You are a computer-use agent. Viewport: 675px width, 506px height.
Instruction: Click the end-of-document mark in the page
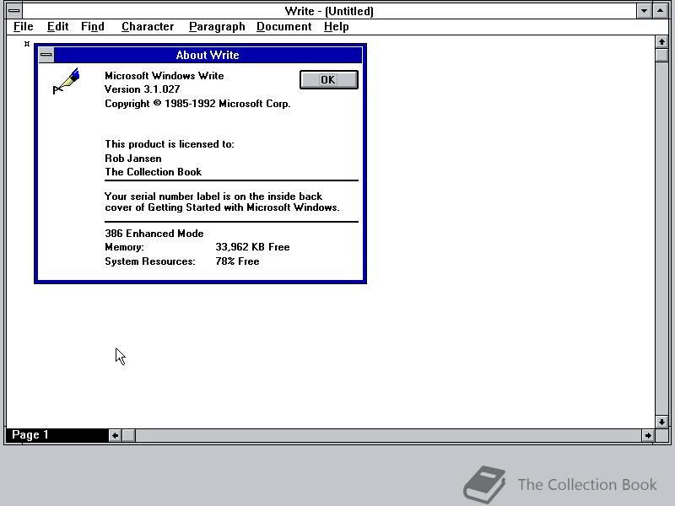pyautogui.click(x=27, y=44)
